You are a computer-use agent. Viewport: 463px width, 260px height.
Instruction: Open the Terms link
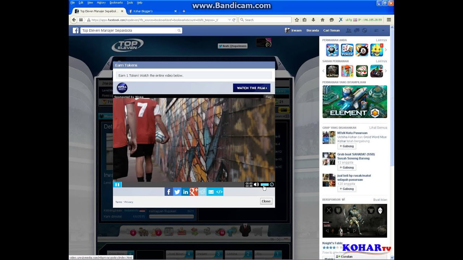119,202
